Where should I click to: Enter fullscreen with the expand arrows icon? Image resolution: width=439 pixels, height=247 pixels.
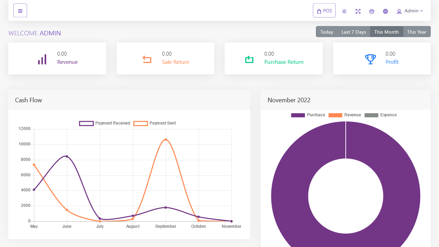coord(358,11)
